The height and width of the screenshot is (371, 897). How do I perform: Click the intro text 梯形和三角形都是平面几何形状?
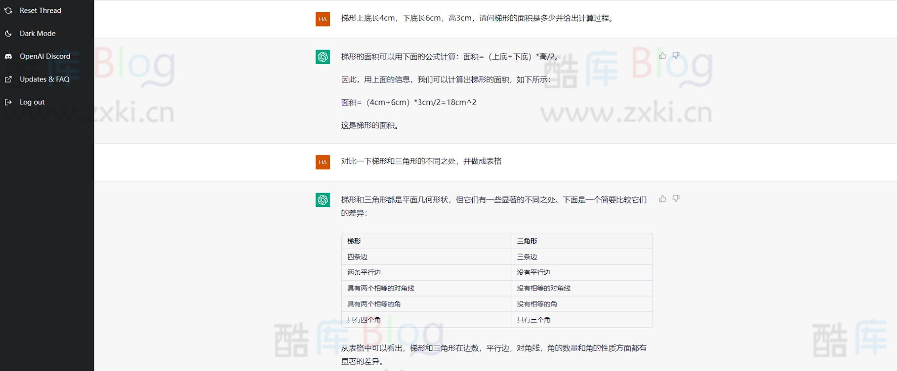(x=493, y=206)
